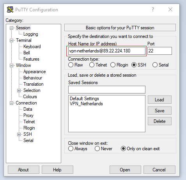
Task: Select the Rlogin connection type radio
Action: (x=113, y=65)
